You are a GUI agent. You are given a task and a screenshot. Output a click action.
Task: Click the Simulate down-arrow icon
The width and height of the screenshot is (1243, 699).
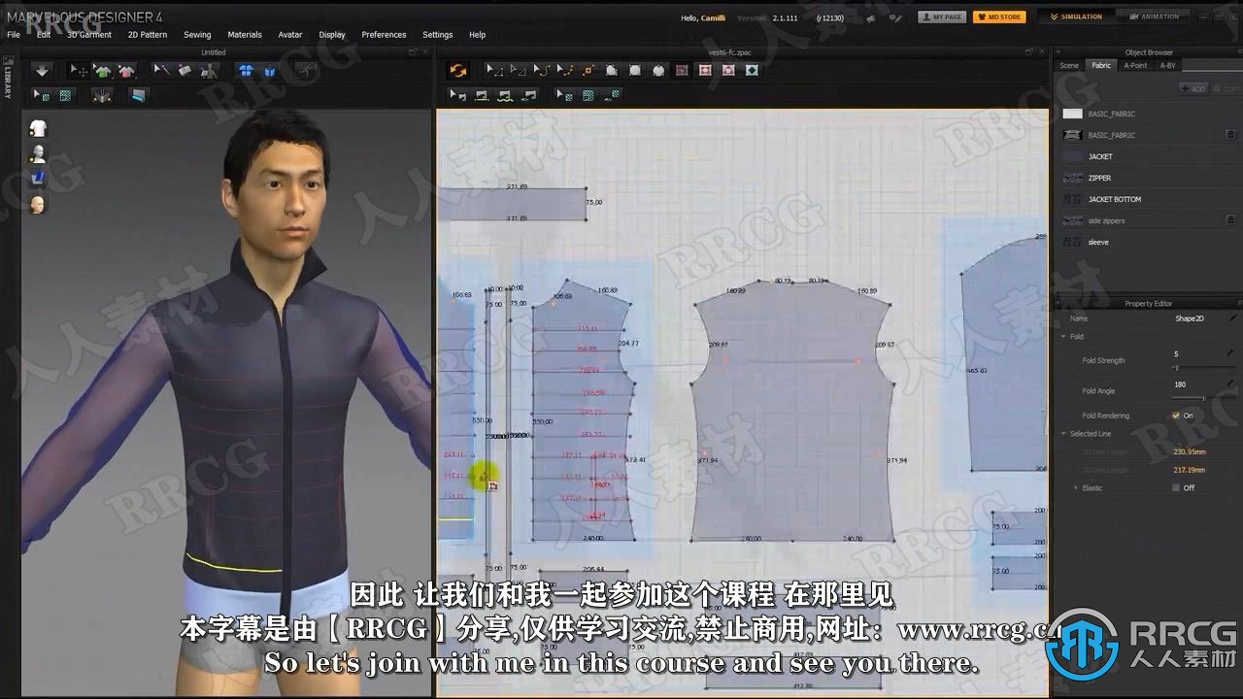42,71
